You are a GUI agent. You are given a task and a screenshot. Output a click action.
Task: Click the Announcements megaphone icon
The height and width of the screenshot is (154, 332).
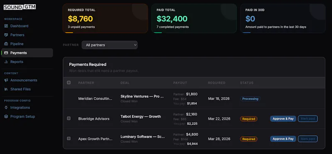[x=6, y=80]
